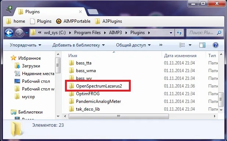The width and height of the screenshot is (227, 141).
Task: Click horizontal scrollbar right arrow
Action: coord(215,116)
